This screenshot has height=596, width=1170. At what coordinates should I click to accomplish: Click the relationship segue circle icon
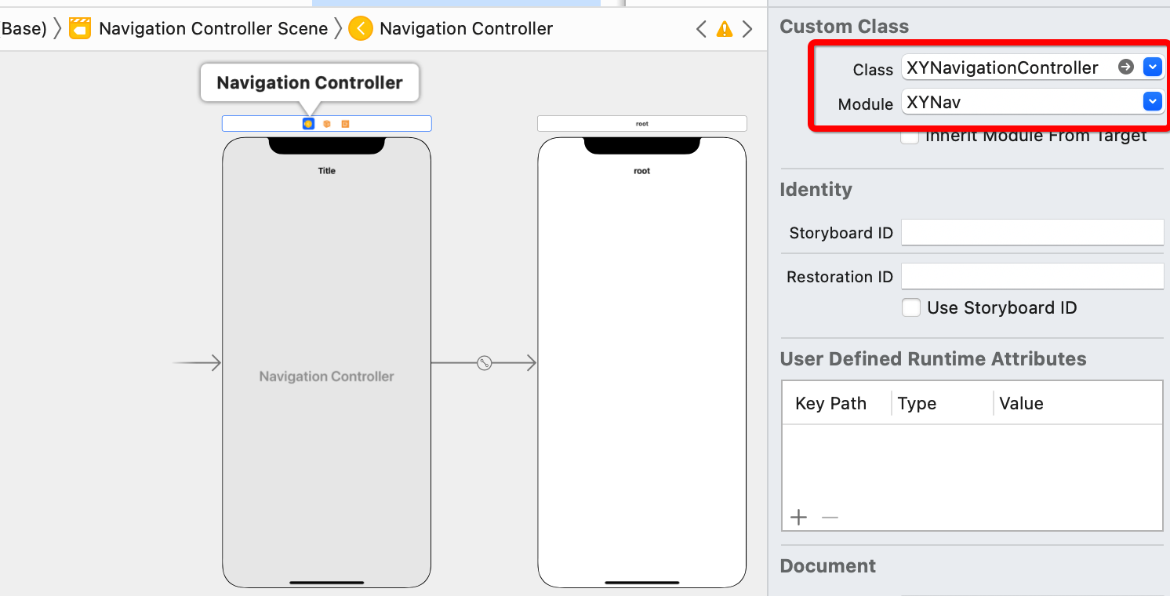click(485, 363)
